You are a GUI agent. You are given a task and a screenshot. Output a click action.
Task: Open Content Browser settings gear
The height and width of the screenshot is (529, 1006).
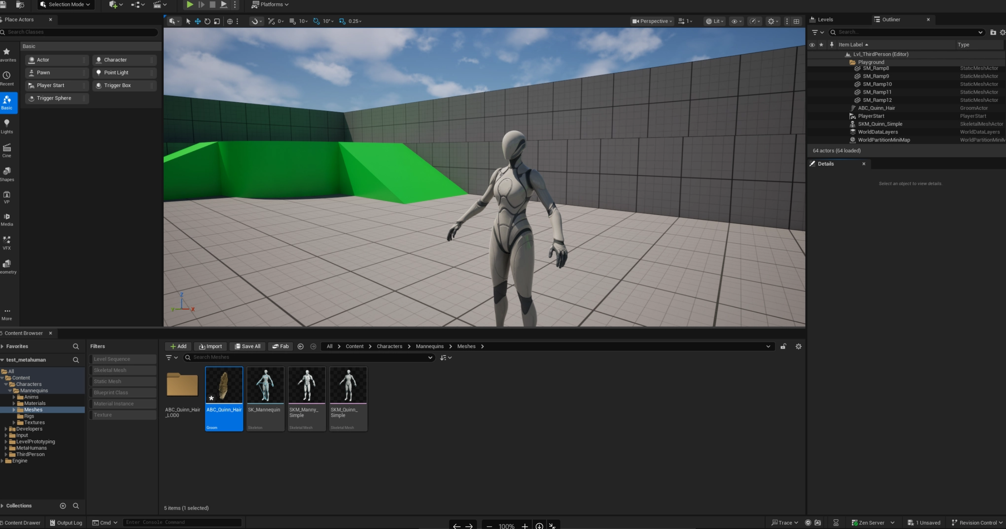click(798, 347)
